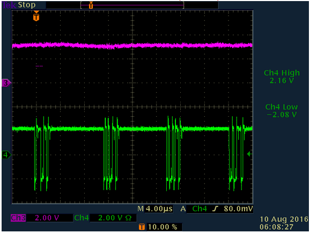This screenshot has width=310, height=233.
Task: Click the orange T icon beside 10.00 %
Action: click(x=142, y=227)
